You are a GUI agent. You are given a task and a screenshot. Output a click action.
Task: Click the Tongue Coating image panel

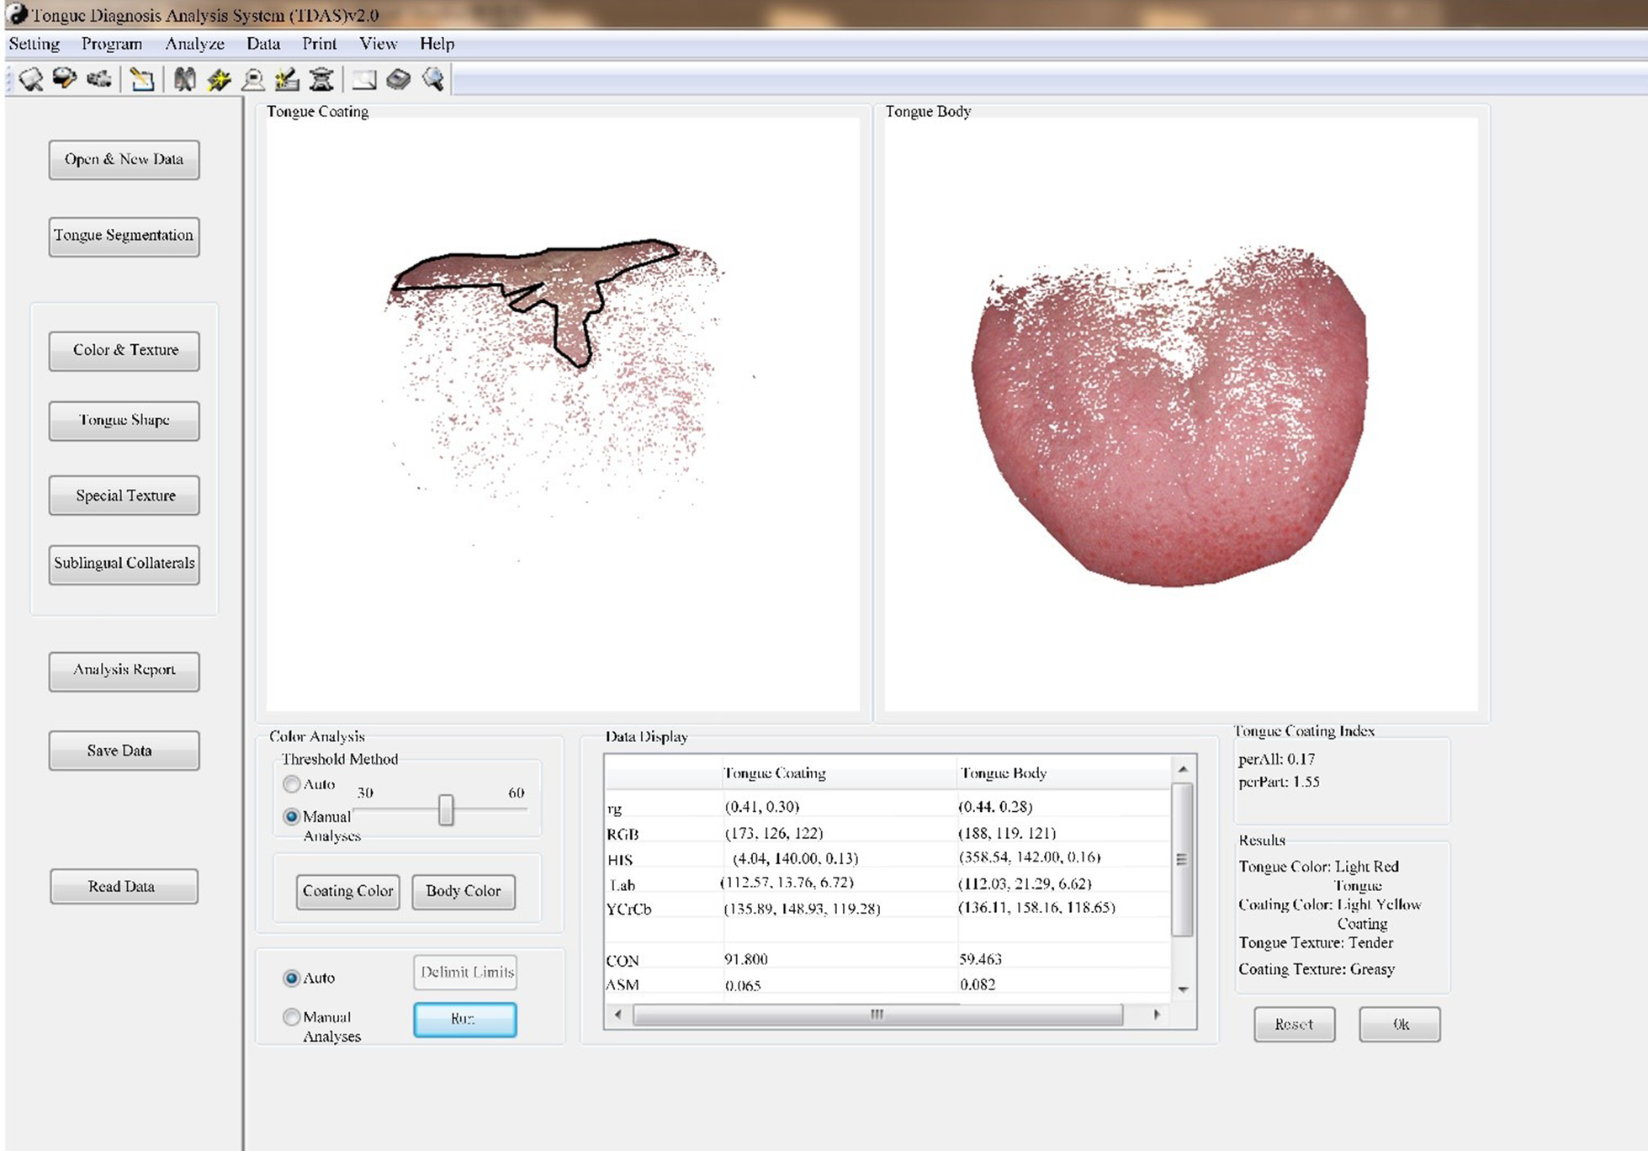563,414
